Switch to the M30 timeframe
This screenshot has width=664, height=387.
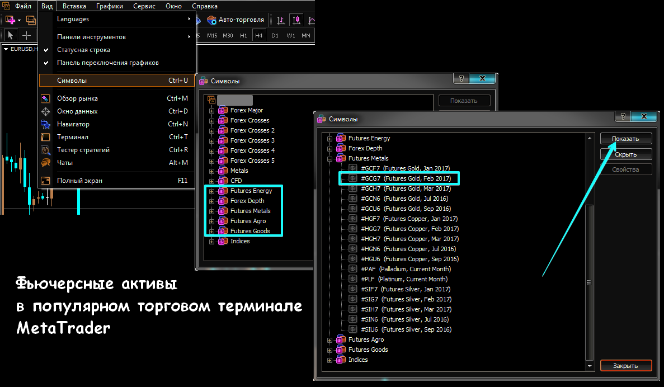[x=228, y=36]
